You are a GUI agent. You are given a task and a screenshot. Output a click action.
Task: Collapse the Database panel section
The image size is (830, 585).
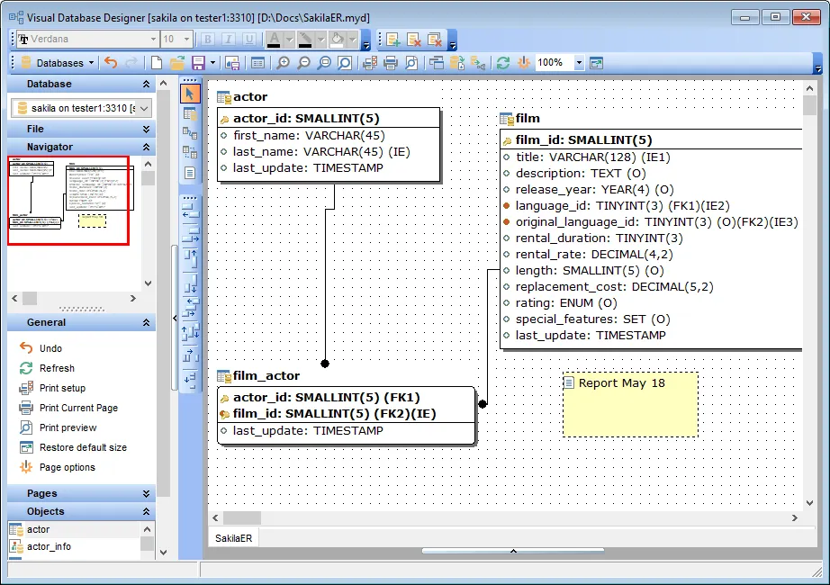(x=146, y=85)
